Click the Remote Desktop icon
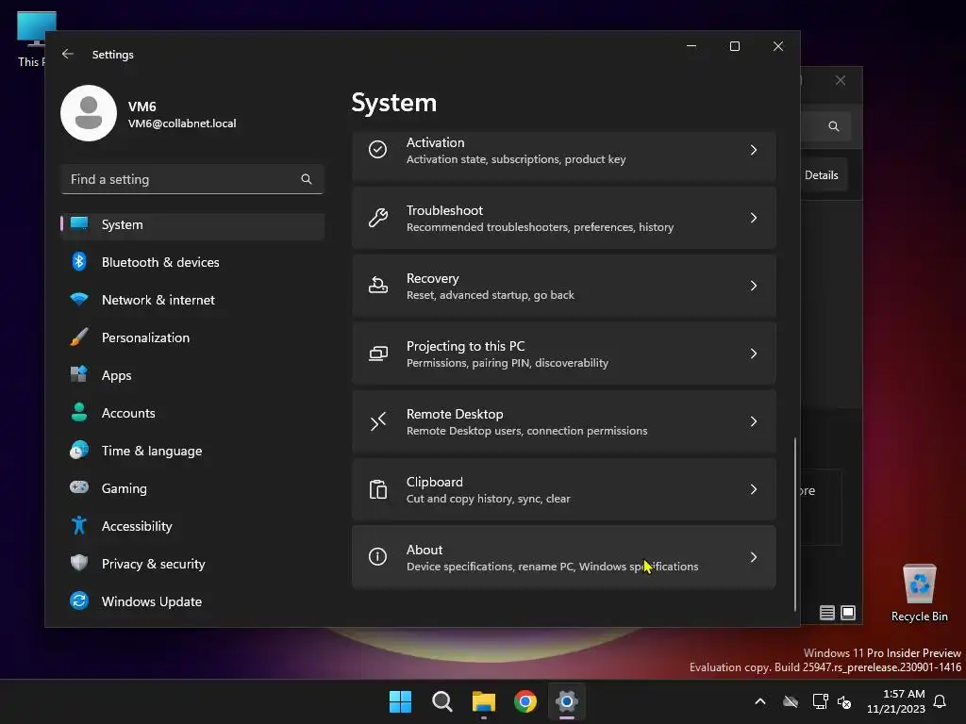The width and height of the screenshot is (966, 724). point(377,421)
